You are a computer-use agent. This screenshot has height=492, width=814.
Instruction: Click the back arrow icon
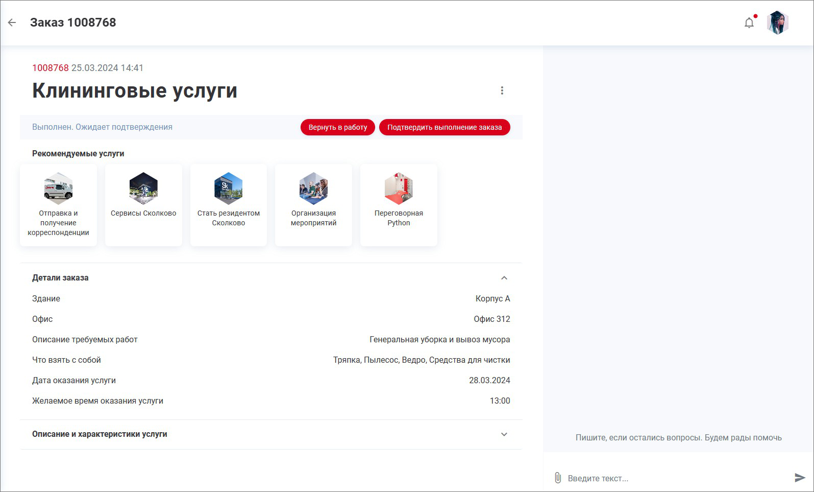(x=12, y=22)
